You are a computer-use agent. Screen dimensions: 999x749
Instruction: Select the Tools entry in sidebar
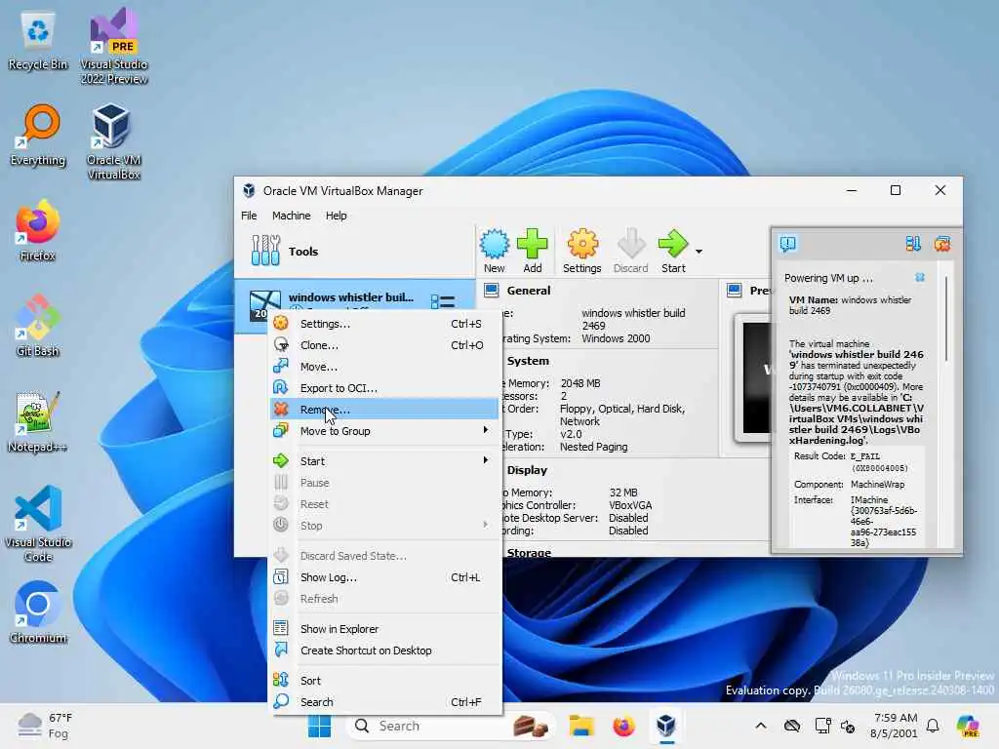pyautogui.click(x=354, y=251)
